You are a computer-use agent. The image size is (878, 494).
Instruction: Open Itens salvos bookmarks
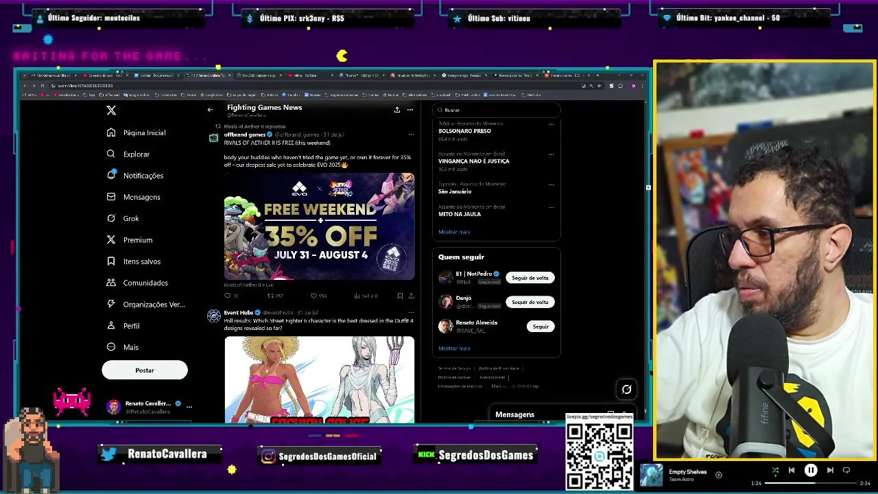pos(134,261)
